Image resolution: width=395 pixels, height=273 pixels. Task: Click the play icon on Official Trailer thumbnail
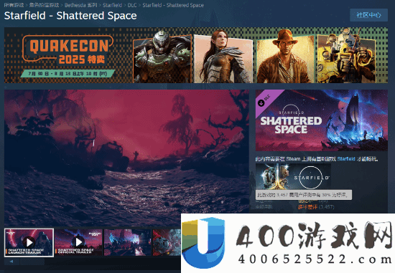point(78,242)
